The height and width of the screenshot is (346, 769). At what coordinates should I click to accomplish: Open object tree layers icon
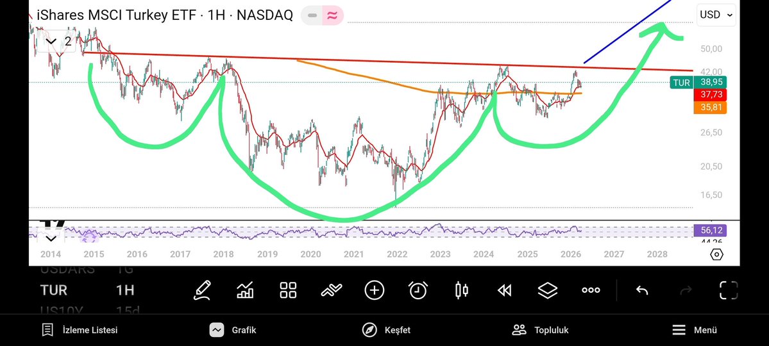547,290
